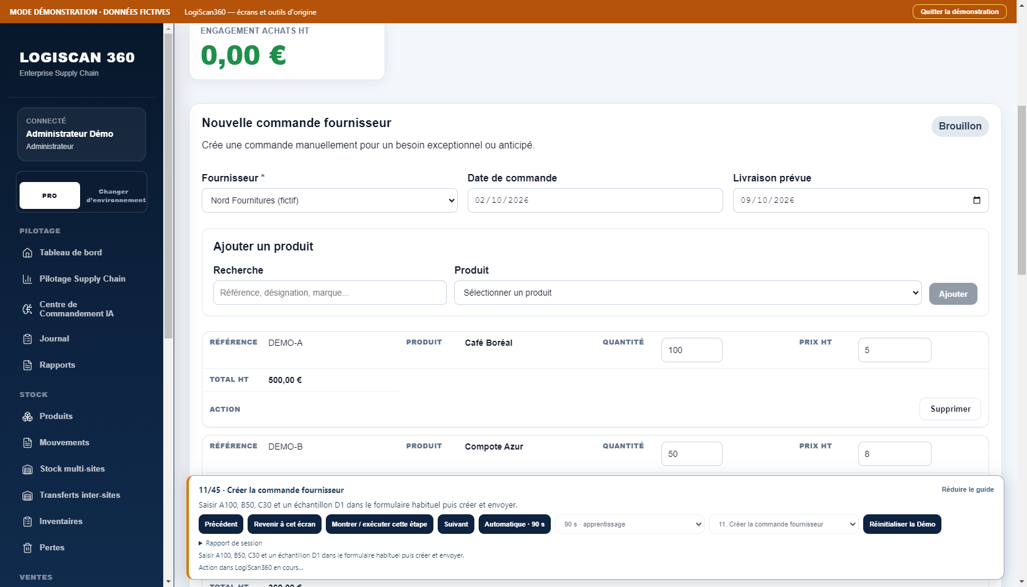Open the calendar picker in Livraison prévue
The image size is (1027, 587).
pyautogui.click(x=977, y=200)
